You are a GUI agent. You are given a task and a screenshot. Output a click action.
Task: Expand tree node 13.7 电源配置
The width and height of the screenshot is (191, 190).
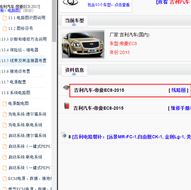tap(0, 82)
